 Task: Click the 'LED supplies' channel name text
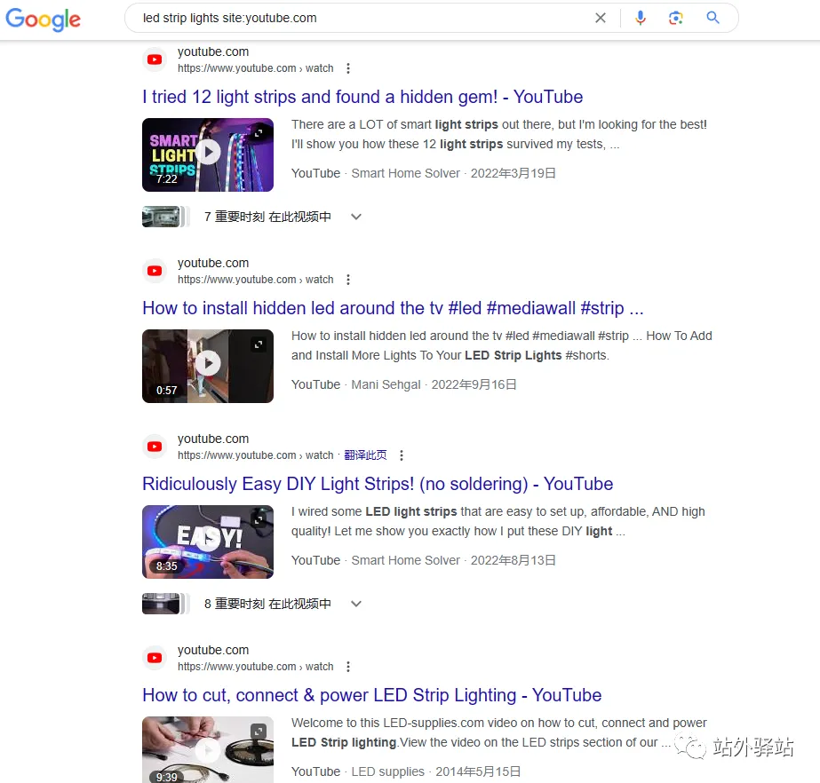387,771
